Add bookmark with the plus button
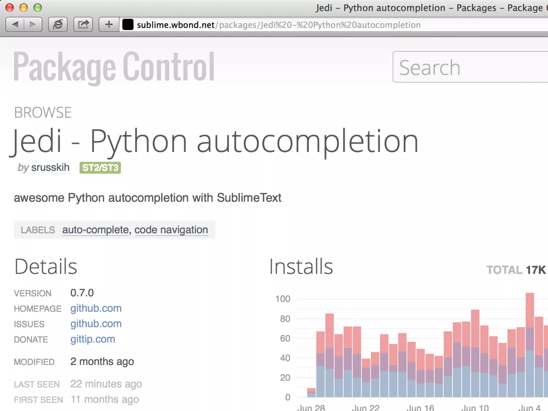The height and width of the screenshot is (411, 548). click(109, 25)
